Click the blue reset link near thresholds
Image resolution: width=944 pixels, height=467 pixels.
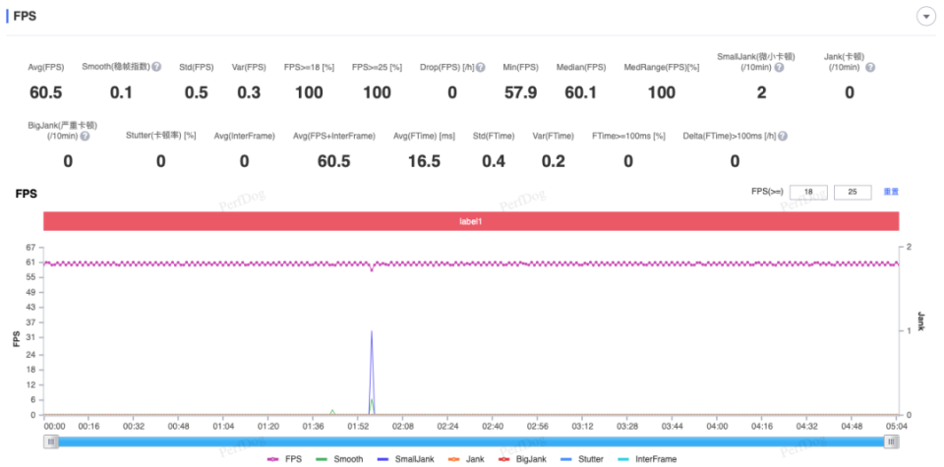891,192
